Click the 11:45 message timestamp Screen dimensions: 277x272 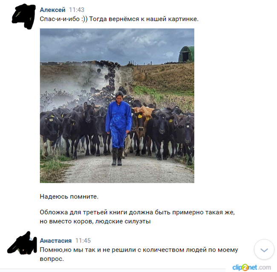coord(83,241)
